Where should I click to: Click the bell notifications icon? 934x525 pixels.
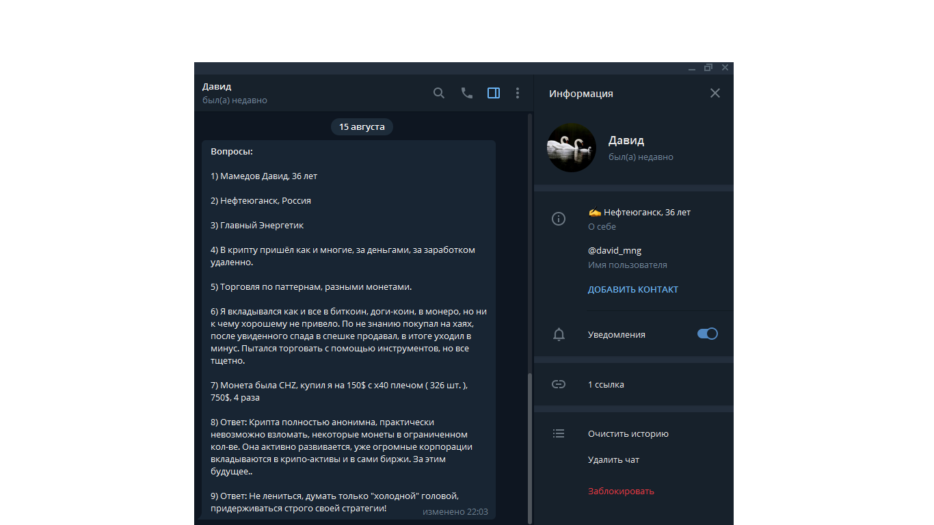coord(559,334)
